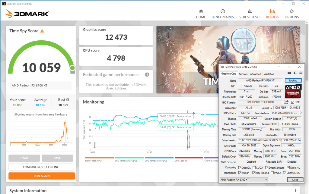
Task: Select GPU Load red legend bar
Action: [189, 158]
